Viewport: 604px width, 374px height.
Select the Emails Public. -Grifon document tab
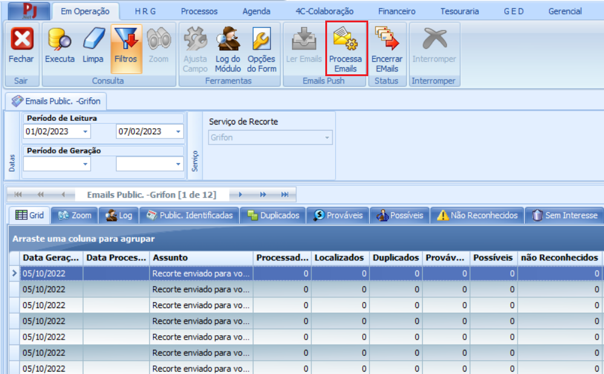pos(56,101)
